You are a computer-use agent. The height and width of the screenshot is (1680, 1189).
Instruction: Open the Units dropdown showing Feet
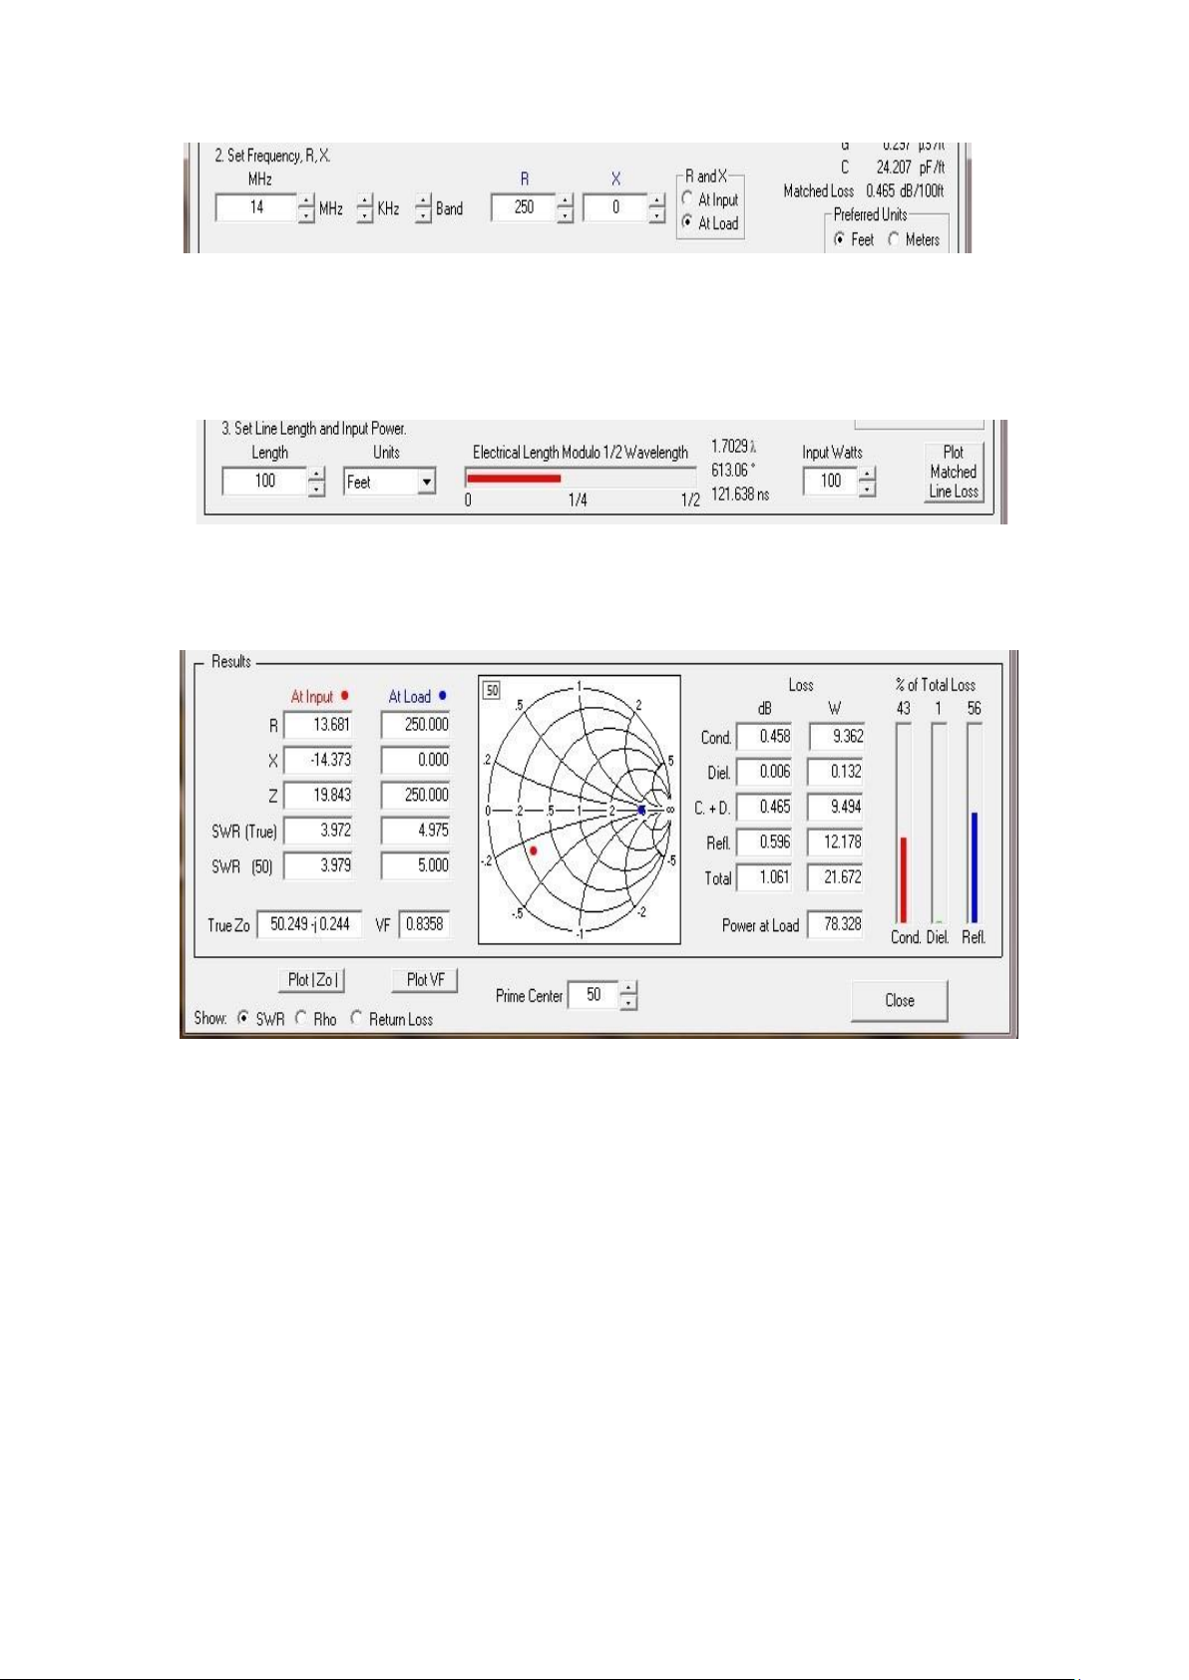click(389, 482)
